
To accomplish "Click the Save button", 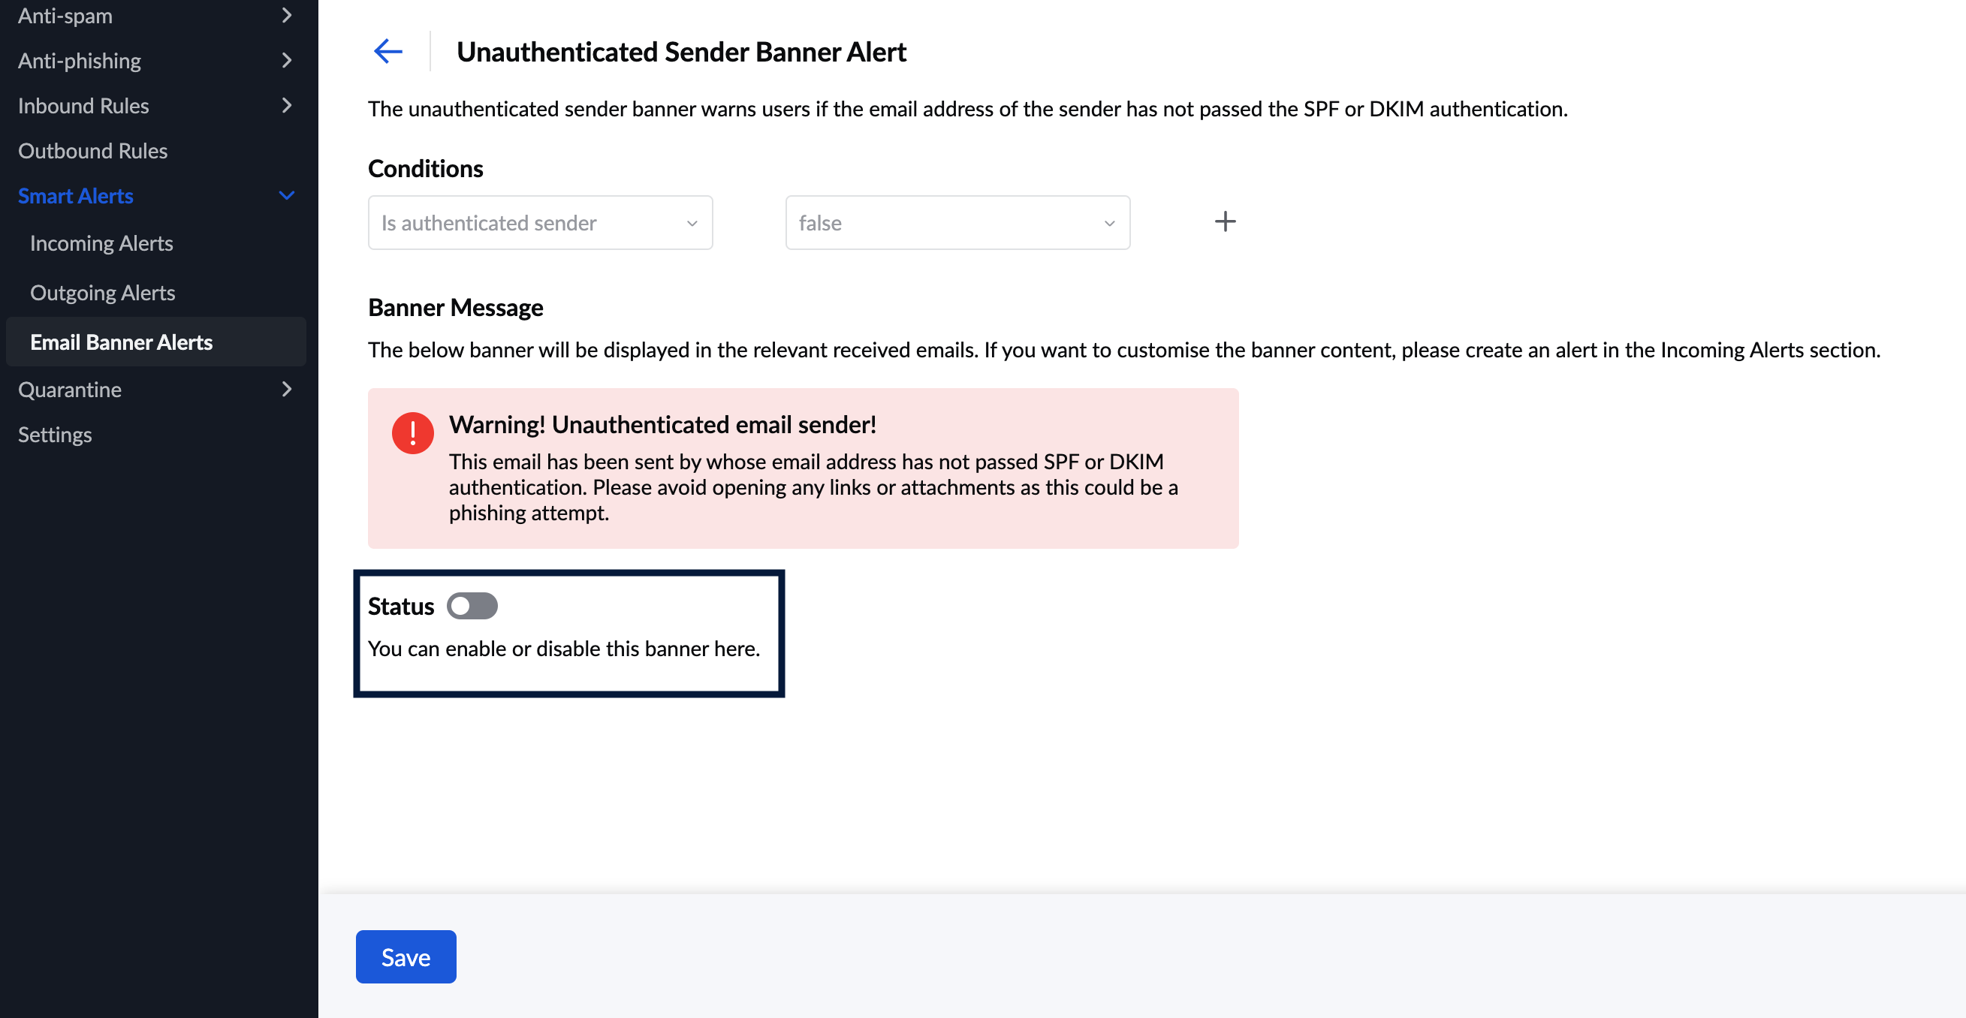I will (x=406, y=957).
